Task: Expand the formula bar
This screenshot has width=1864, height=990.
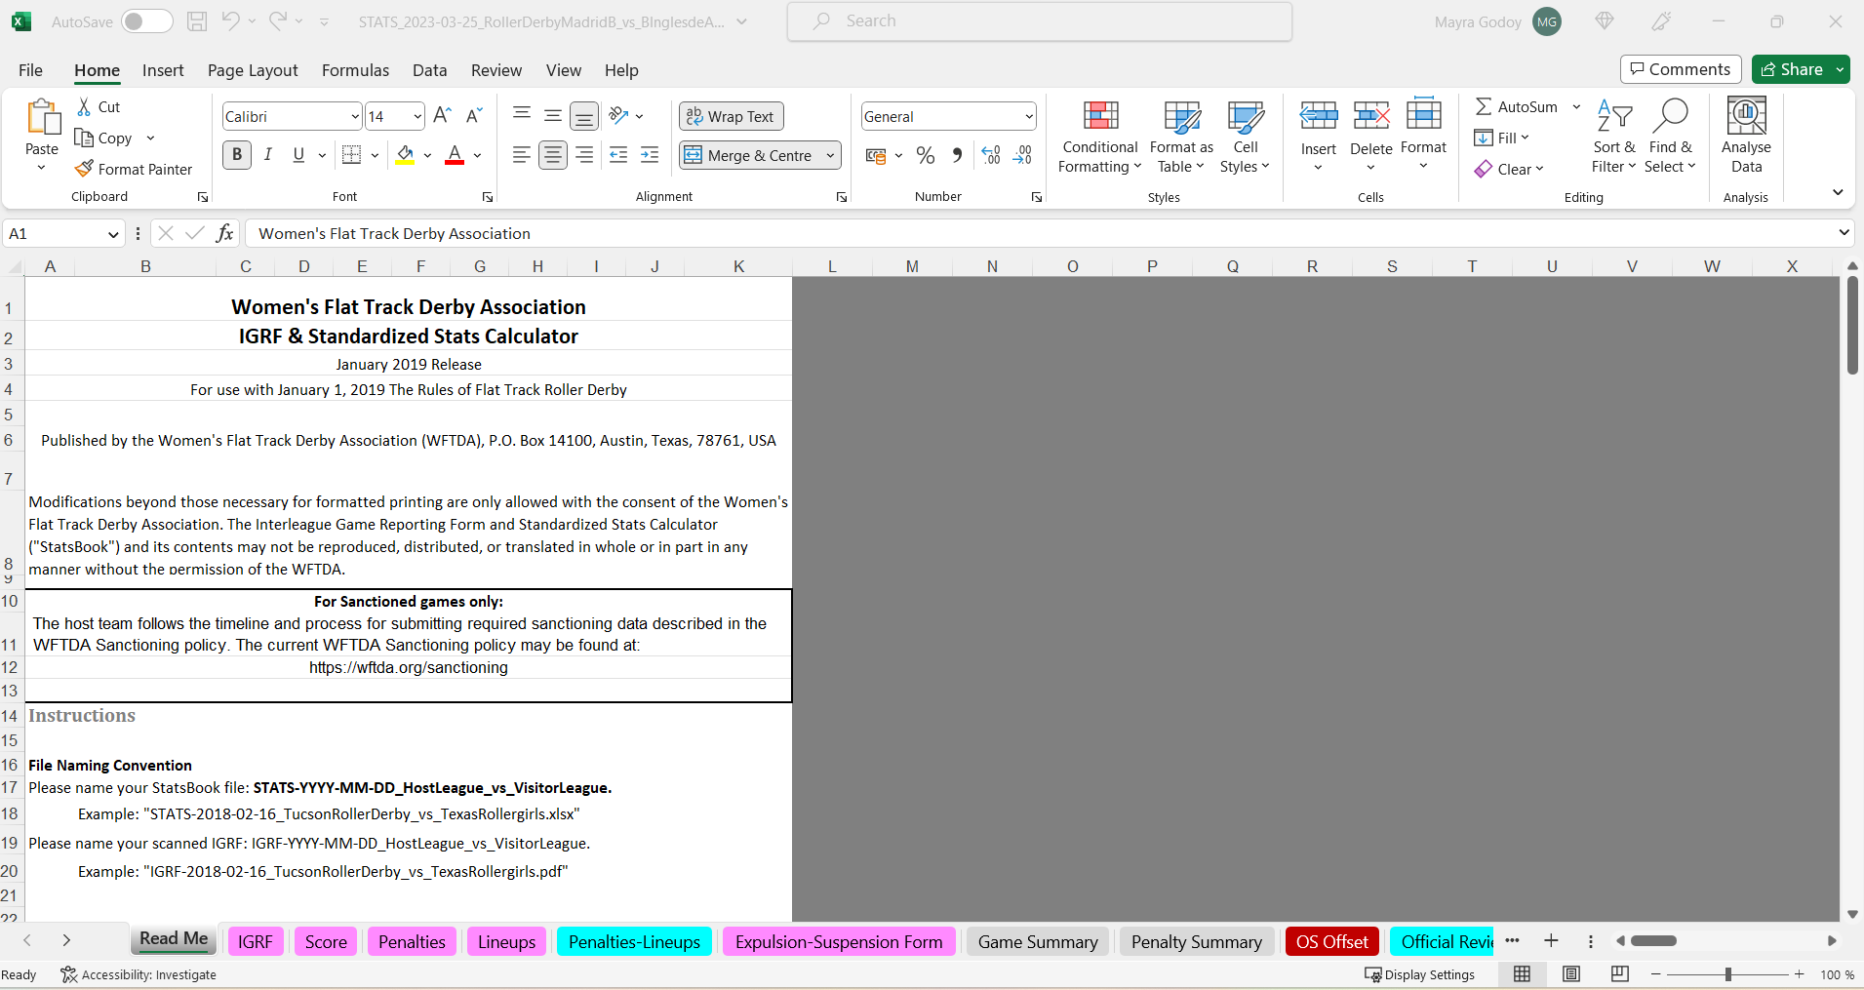Action: click(1844, 233)
